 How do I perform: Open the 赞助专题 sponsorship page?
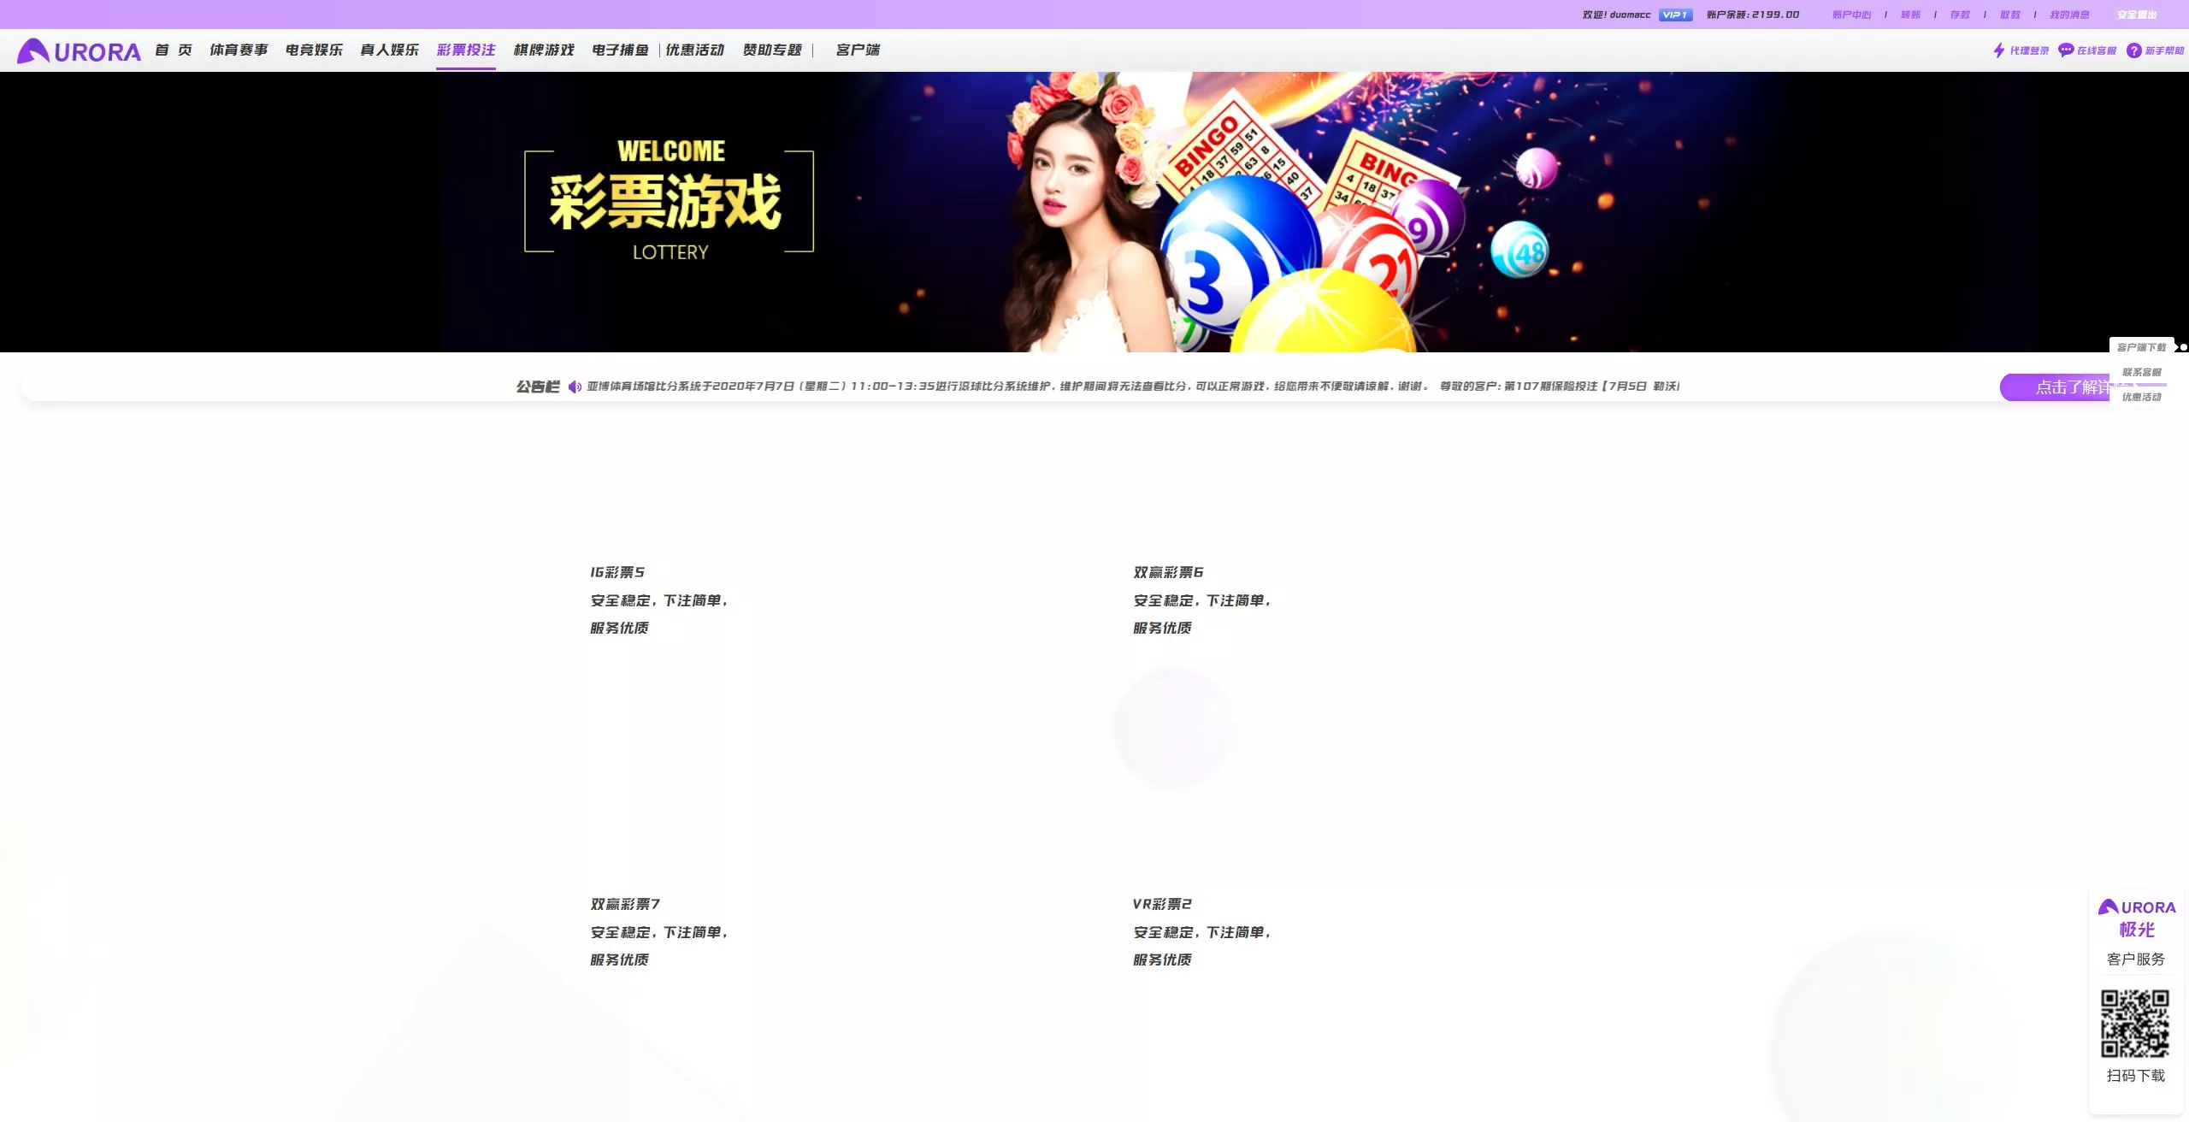point(772,50)
